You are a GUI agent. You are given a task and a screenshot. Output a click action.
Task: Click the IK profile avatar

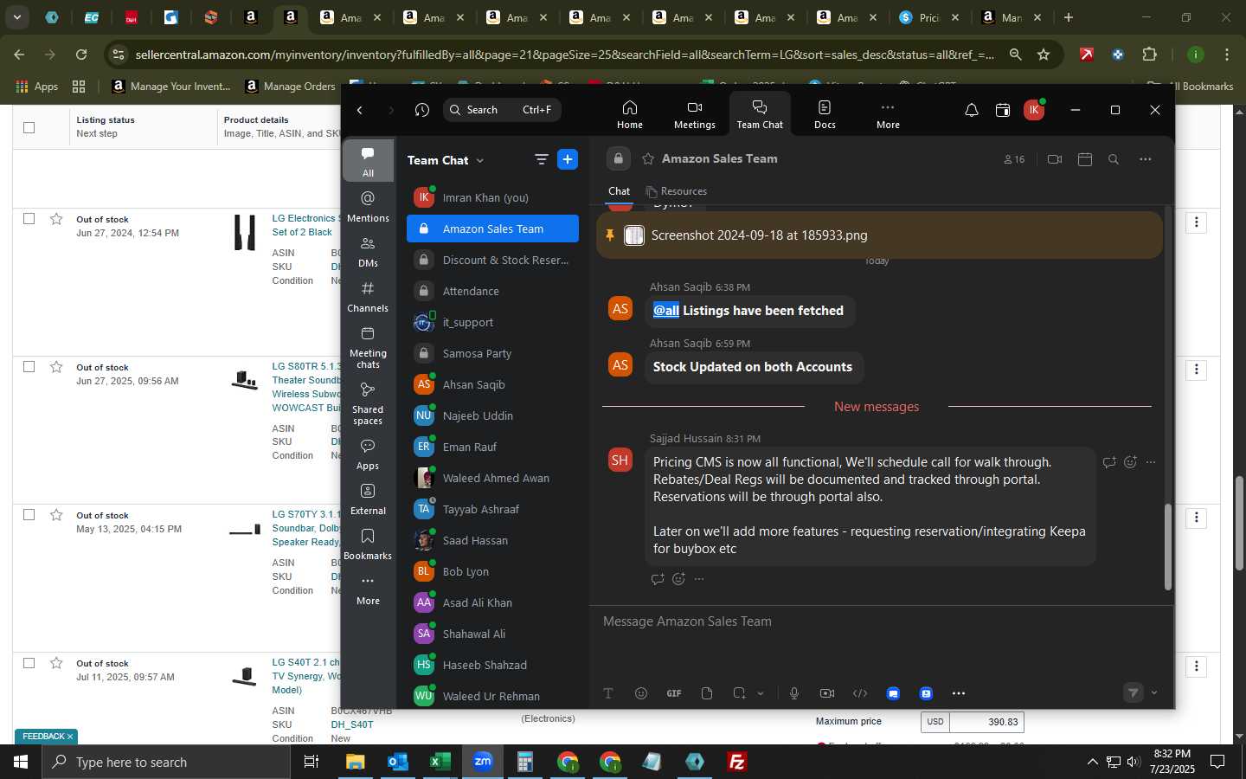(1033, 110)
